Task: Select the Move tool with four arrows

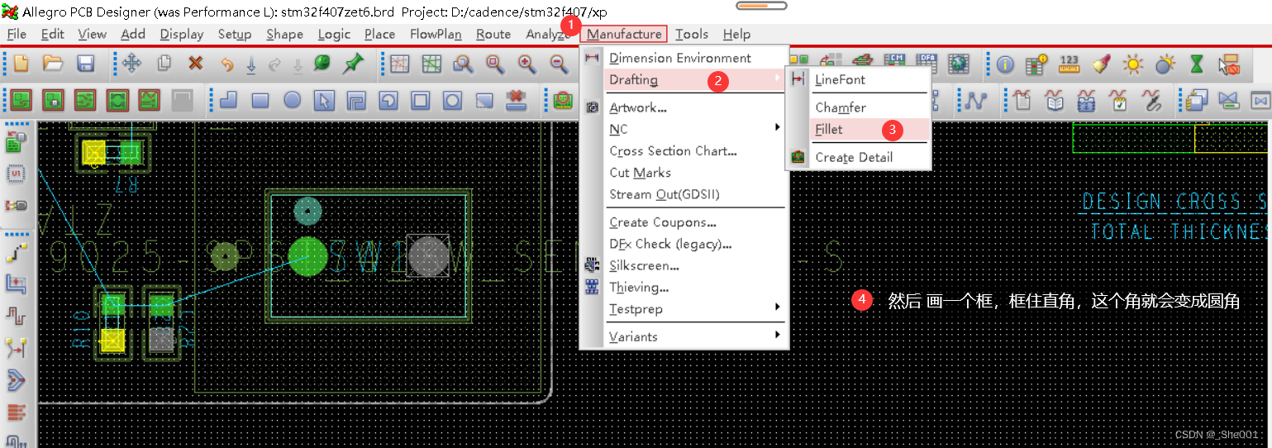Action: coord(131,64)
